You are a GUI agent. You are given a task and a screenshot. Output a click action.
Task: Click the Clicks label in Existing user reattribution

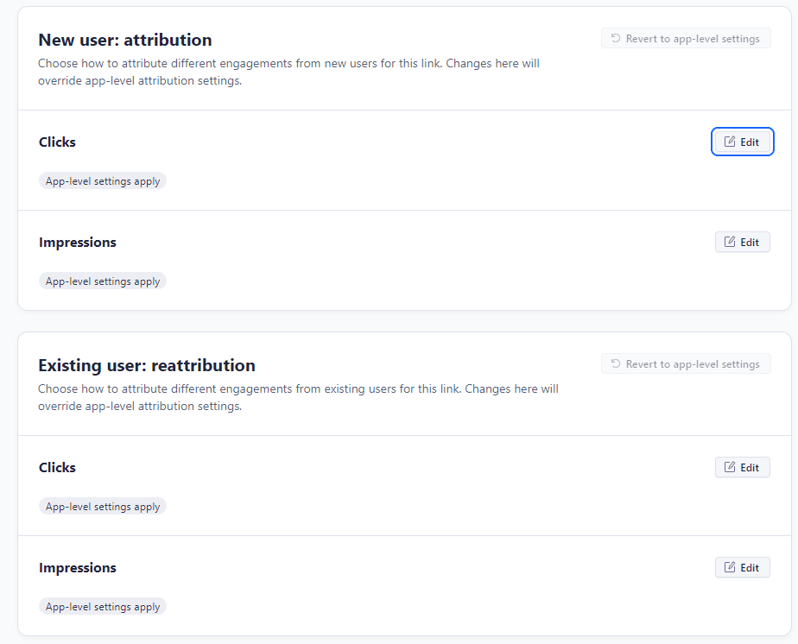pyautogui.click(x=58, y=468)
